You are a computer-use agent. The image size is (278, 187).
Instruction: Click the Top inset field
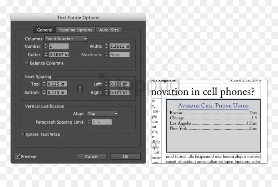tap(57, 84)
